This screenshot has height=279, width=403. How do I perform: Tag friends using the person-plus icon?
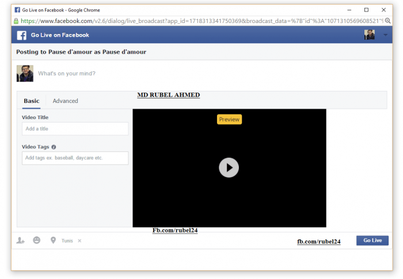pyautogui.click(x=20, y=240)
